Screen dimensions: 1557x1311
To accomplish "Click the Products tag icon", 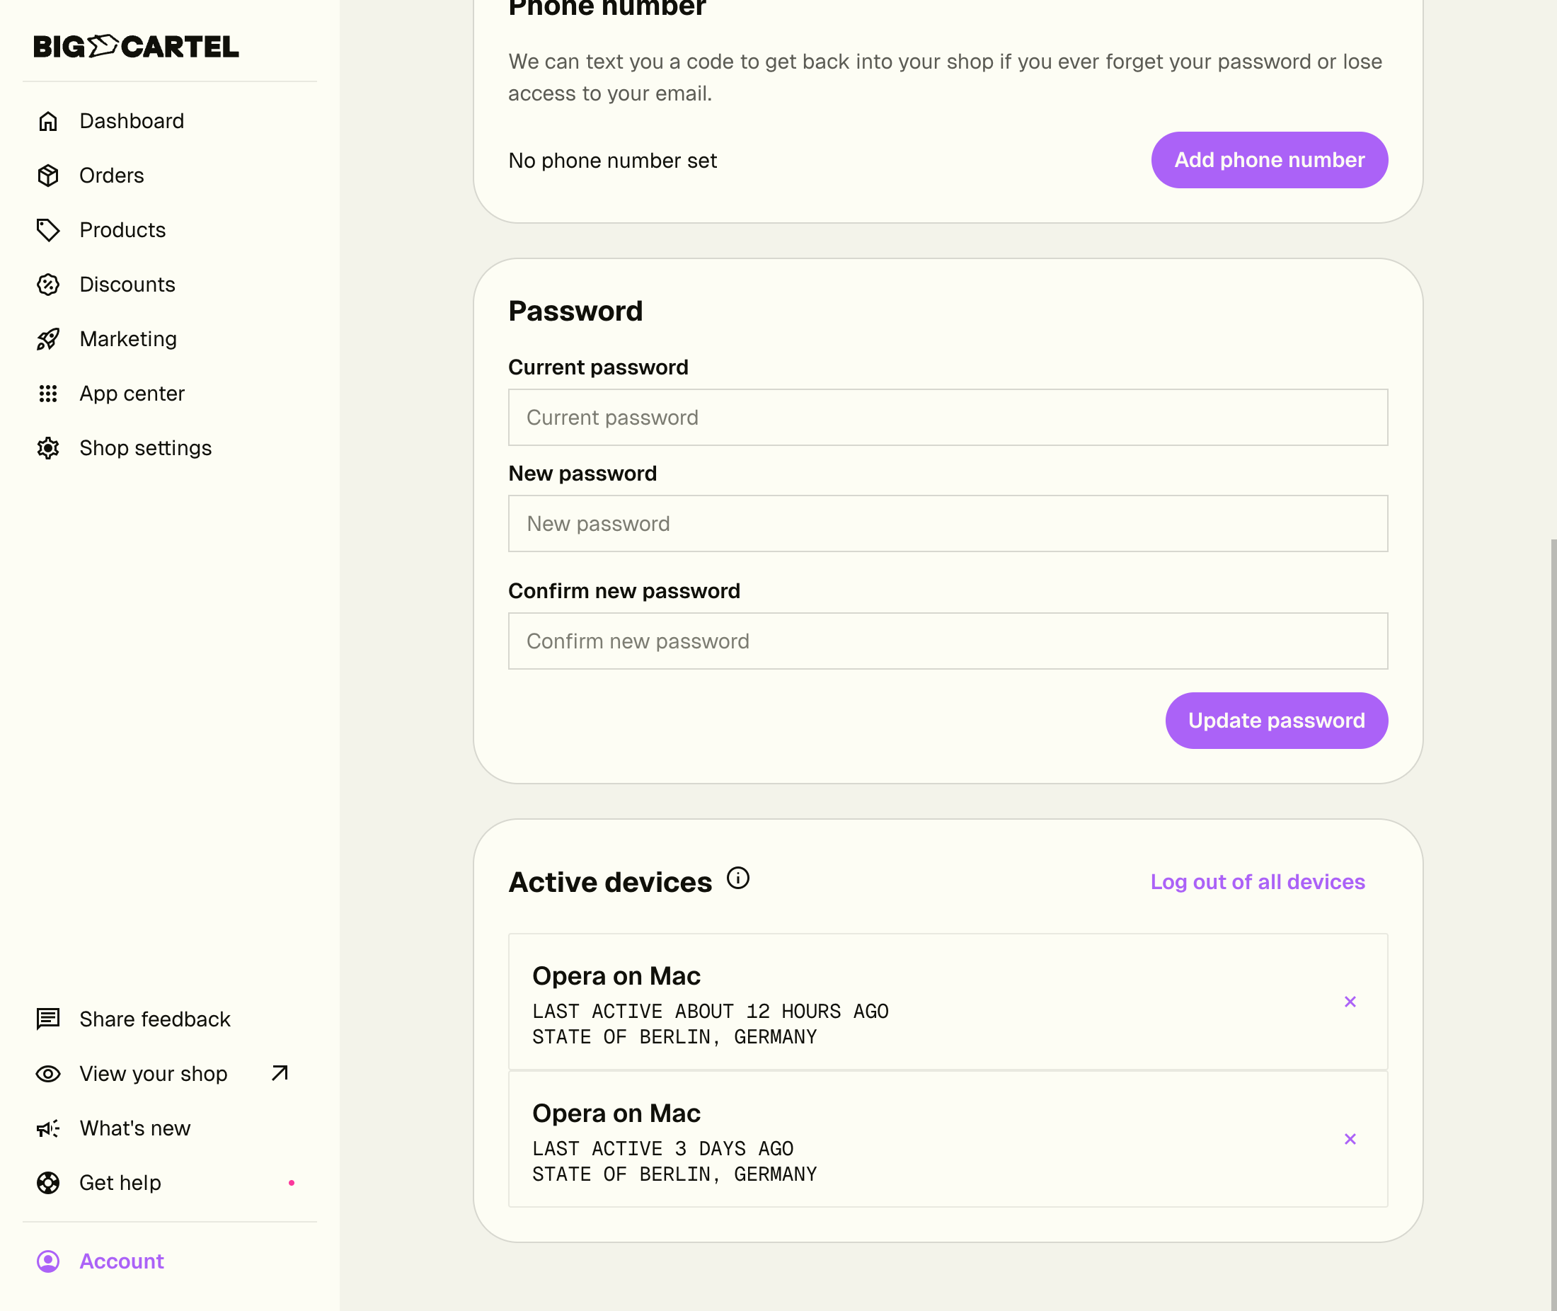I will [x=48, y=230].
